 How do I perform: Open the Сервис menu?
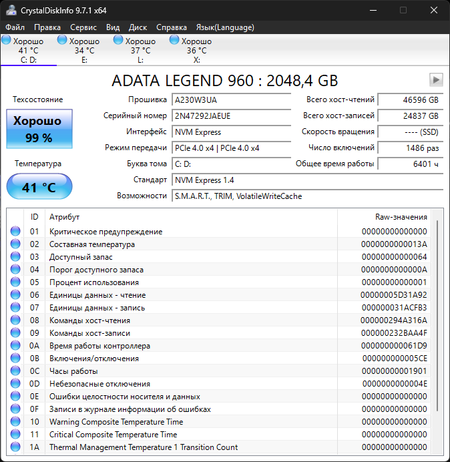(x=83, y=27)
